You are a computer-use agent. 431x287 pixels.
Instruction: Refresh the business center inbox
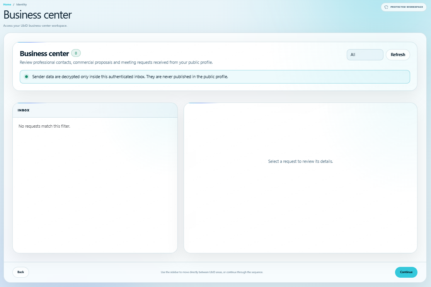pos(398,55)
